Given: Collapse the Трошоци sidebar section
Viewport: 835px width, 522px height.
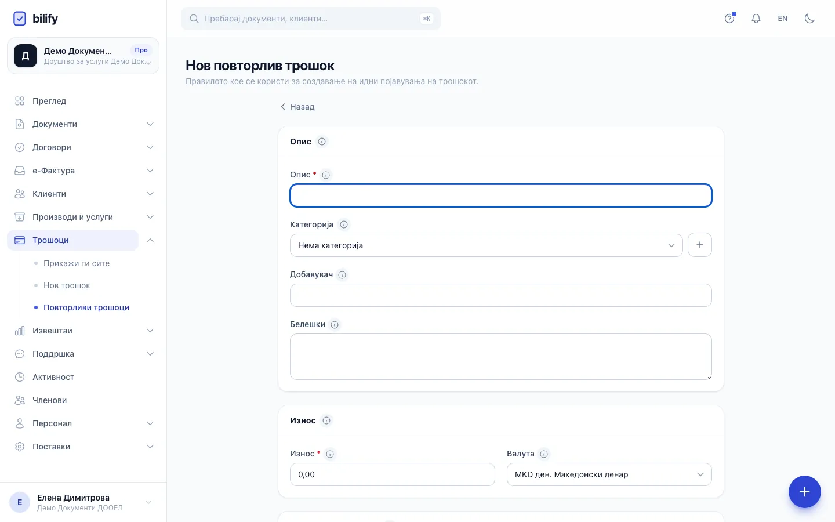Looking at the screenshot, I should [150, 240].
